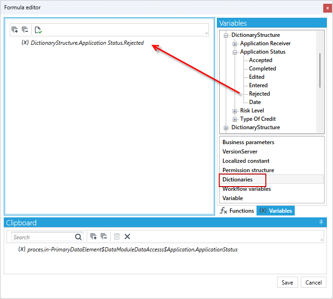Select the DictionaryStructure.Application Status.Rejected formula item
Viewport: 333px width, 299px height.
tap(87, 43)
